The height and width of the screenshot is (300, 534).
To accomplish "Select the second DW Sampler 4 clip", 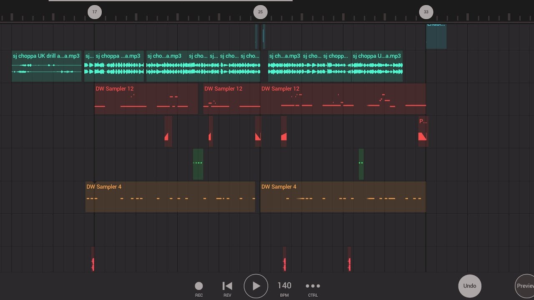I will (343, 197).
